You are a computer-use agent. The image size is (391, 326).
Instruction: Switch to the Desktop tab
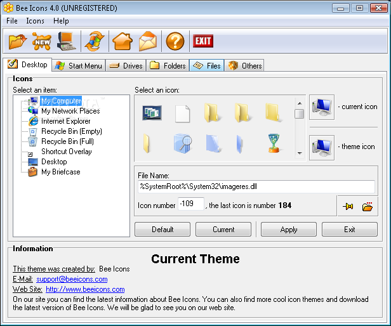(x=27, y=65)
